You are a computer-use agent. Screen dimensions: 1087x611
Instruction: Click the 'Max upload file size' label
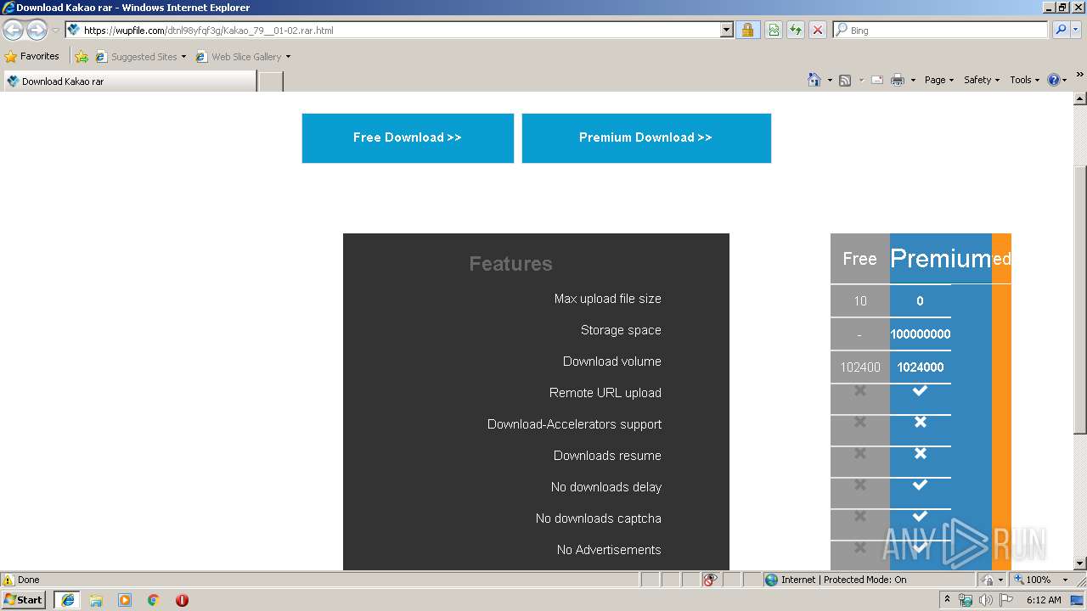(x=607, y=299)
